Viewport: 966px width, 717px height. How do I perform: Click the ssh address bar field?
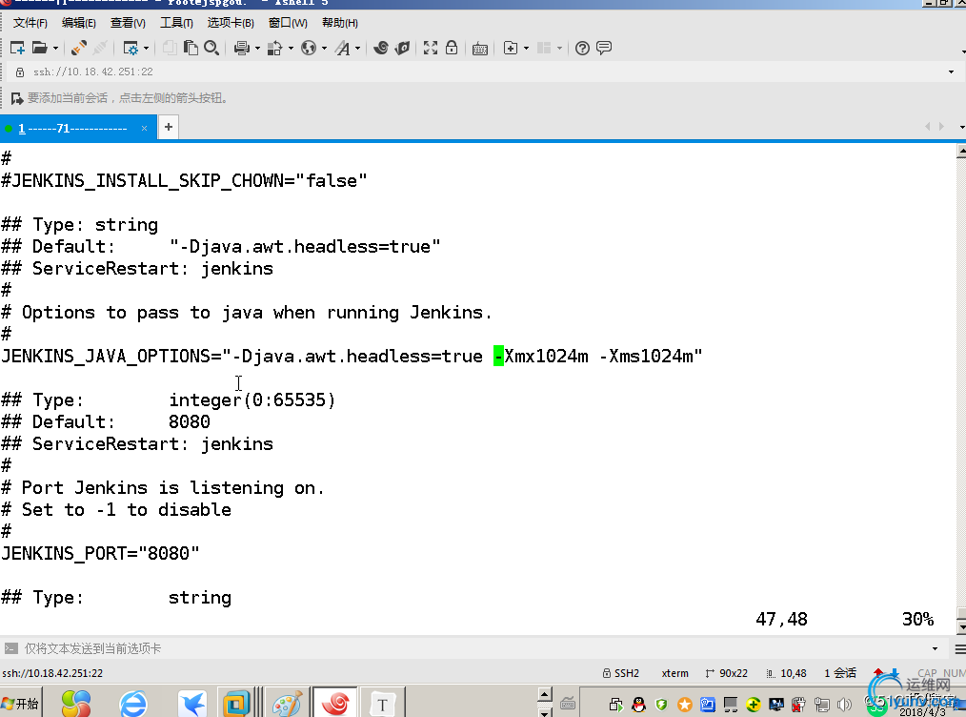point(480,72)
